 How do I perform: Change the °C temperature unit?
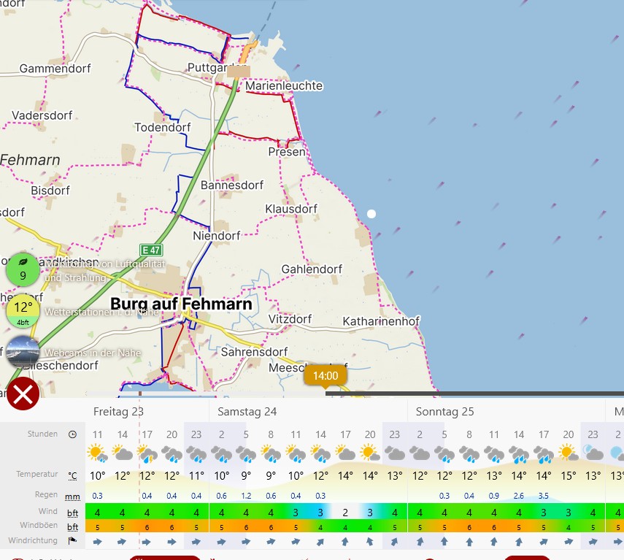point(72,475)
